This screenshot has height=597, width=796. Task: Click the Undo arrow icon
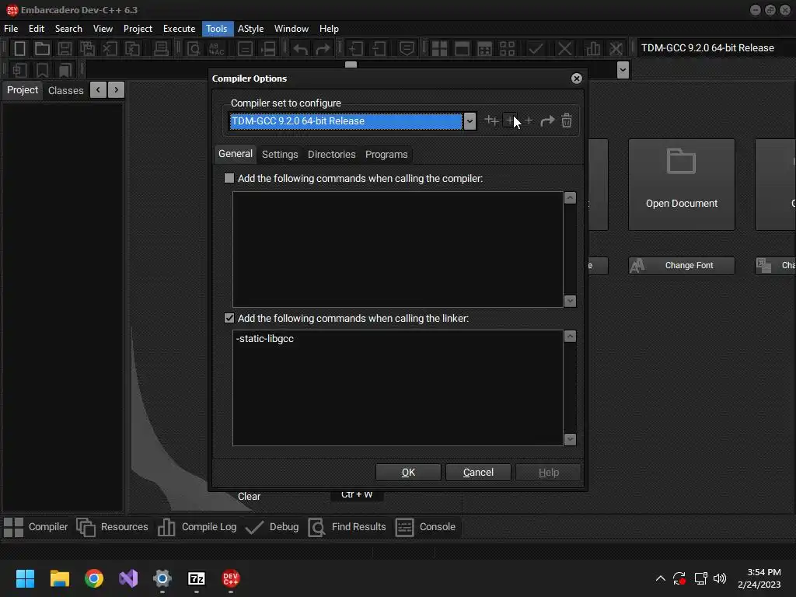(301, 49)
